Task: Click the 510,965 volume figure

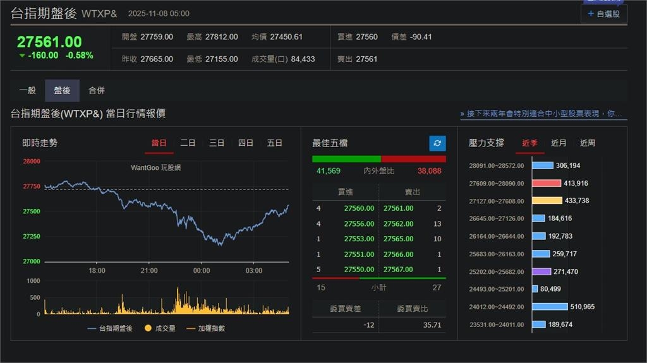Action: pyautogui.click(x=582, y=306)
